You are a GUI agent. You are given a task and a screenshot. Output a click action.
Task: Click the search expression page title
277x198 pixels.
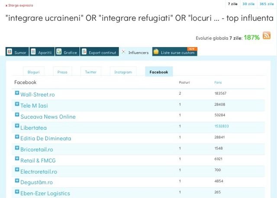click(139, 18)
